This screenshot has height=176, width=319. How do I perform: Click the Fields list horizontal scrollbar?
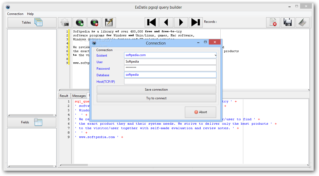[32, 166]
